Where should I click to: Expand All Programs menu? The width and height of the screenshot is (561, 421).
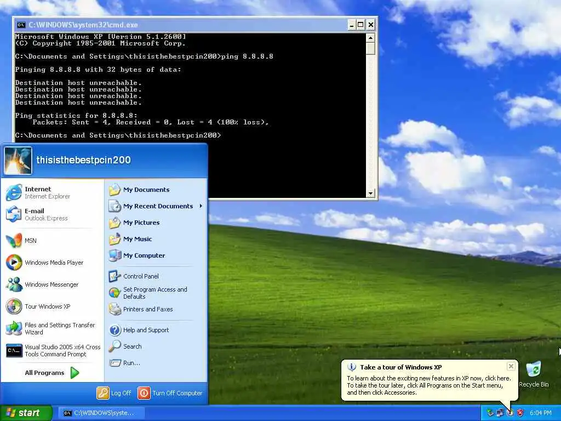52,373
